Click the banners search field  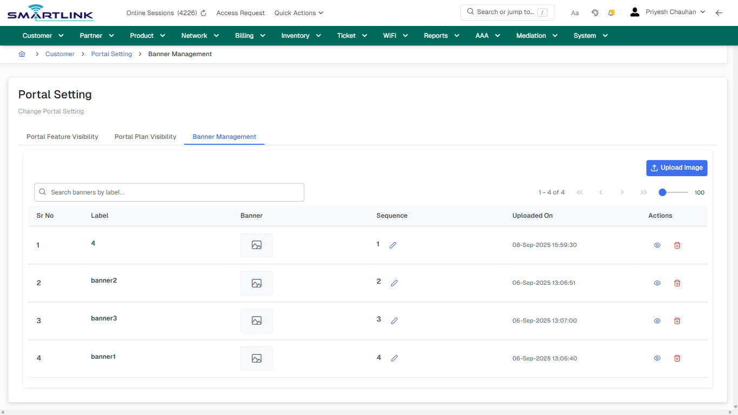[169, 192]
